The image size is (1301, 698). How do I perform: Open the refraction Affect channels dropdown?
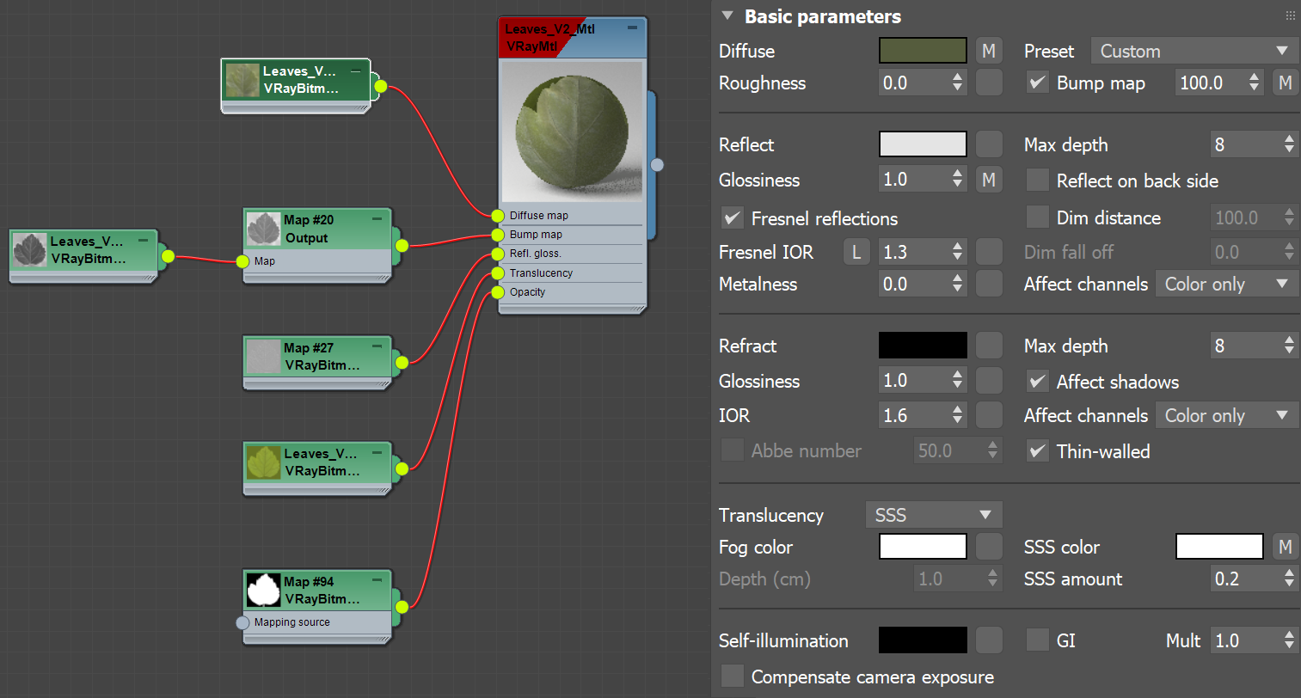point(1227,415)
